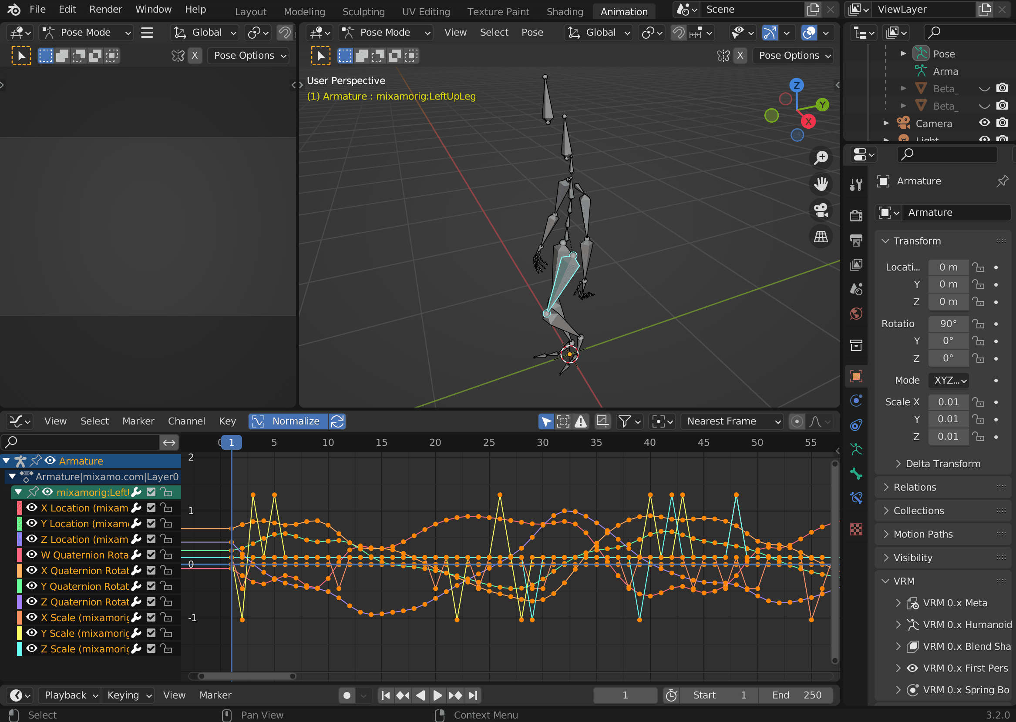
Task: Open the Object Constraints properties tab icon
Action: (856, 425)
